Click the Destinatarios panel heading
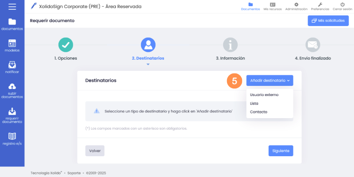Screen dimensions: 354x177 pyautogui.click(x=101, y=81)
